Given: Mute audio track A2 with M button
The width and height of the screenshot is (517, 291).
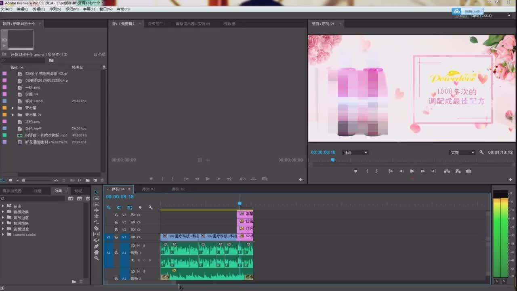Looking at the screenshot, I should [138, 271].
